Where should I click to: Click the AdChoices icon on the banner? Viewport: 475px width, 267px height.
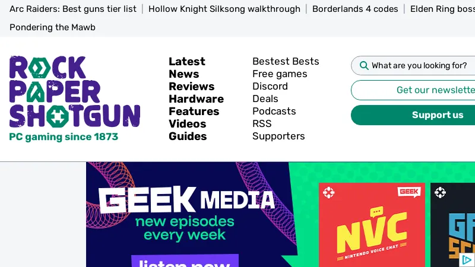pos(467,260)
